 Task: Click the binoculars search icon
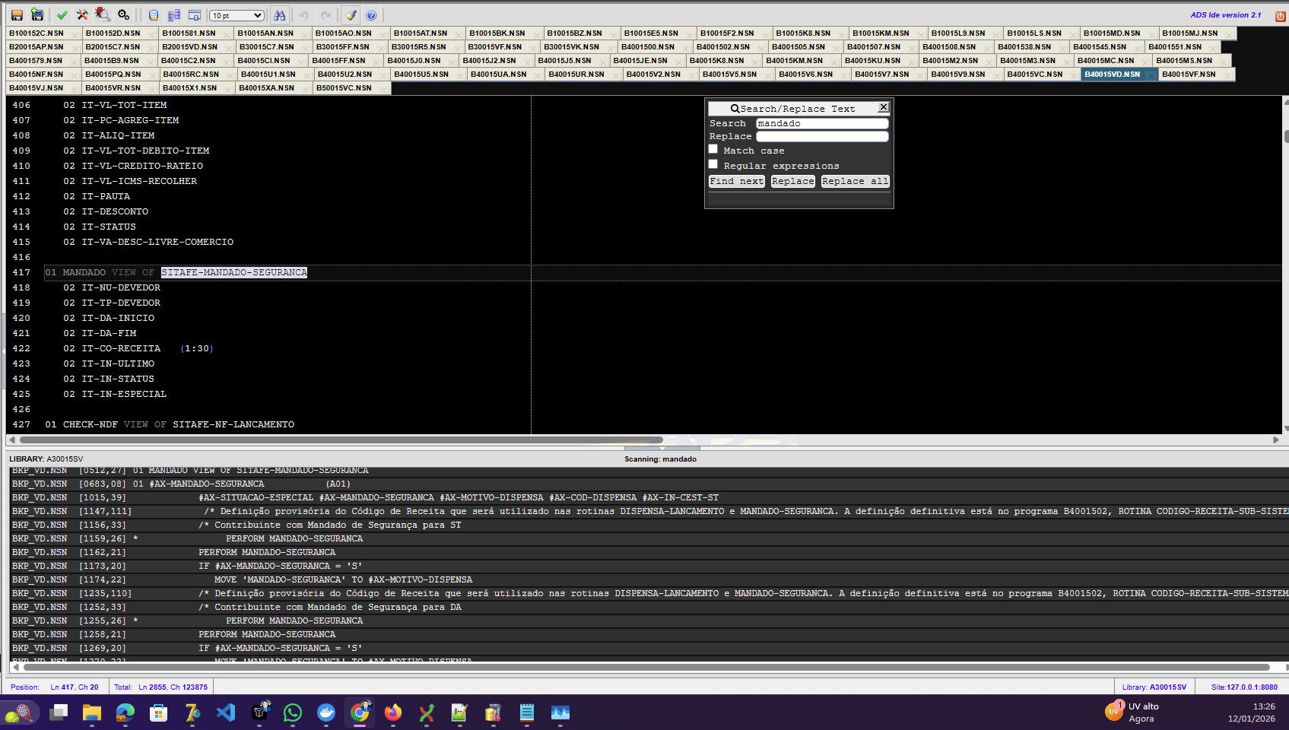coord(280,15)
